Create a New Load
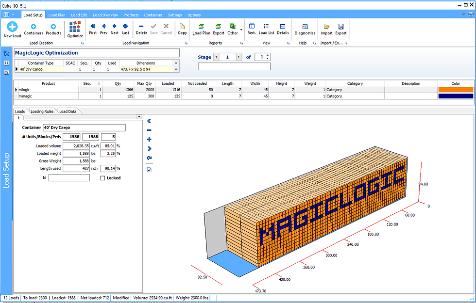Viewport: 476px width, 303px height. point(12,30)
